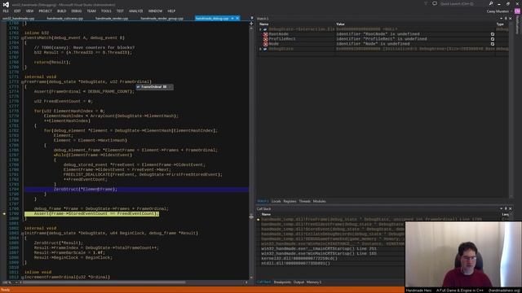
Task: Open the TOOLS menu
Action: point(106,11)
